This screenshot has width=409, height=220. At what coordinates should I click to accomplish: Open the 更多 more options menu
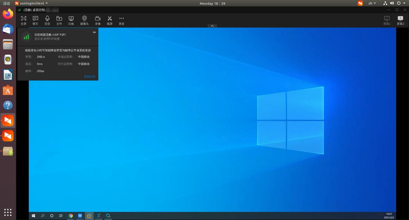click(122, 21)
